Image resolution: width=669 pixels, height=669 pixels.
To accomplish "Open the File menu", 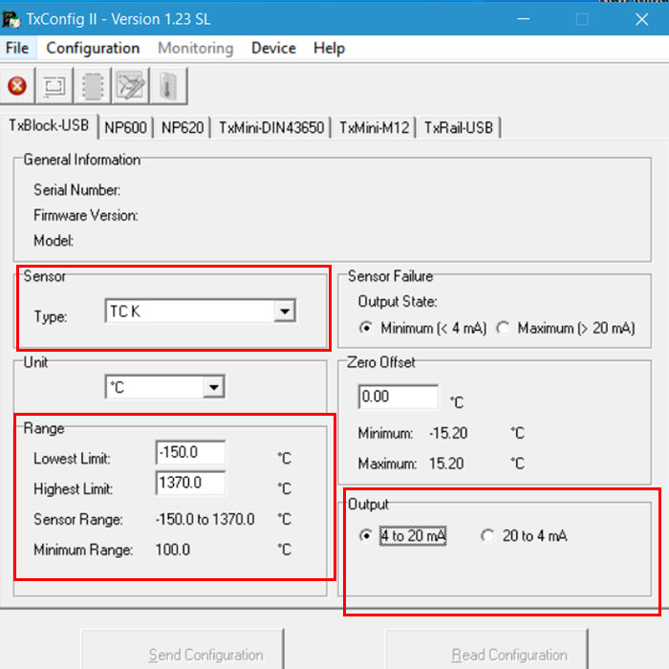I will (17, 48).
